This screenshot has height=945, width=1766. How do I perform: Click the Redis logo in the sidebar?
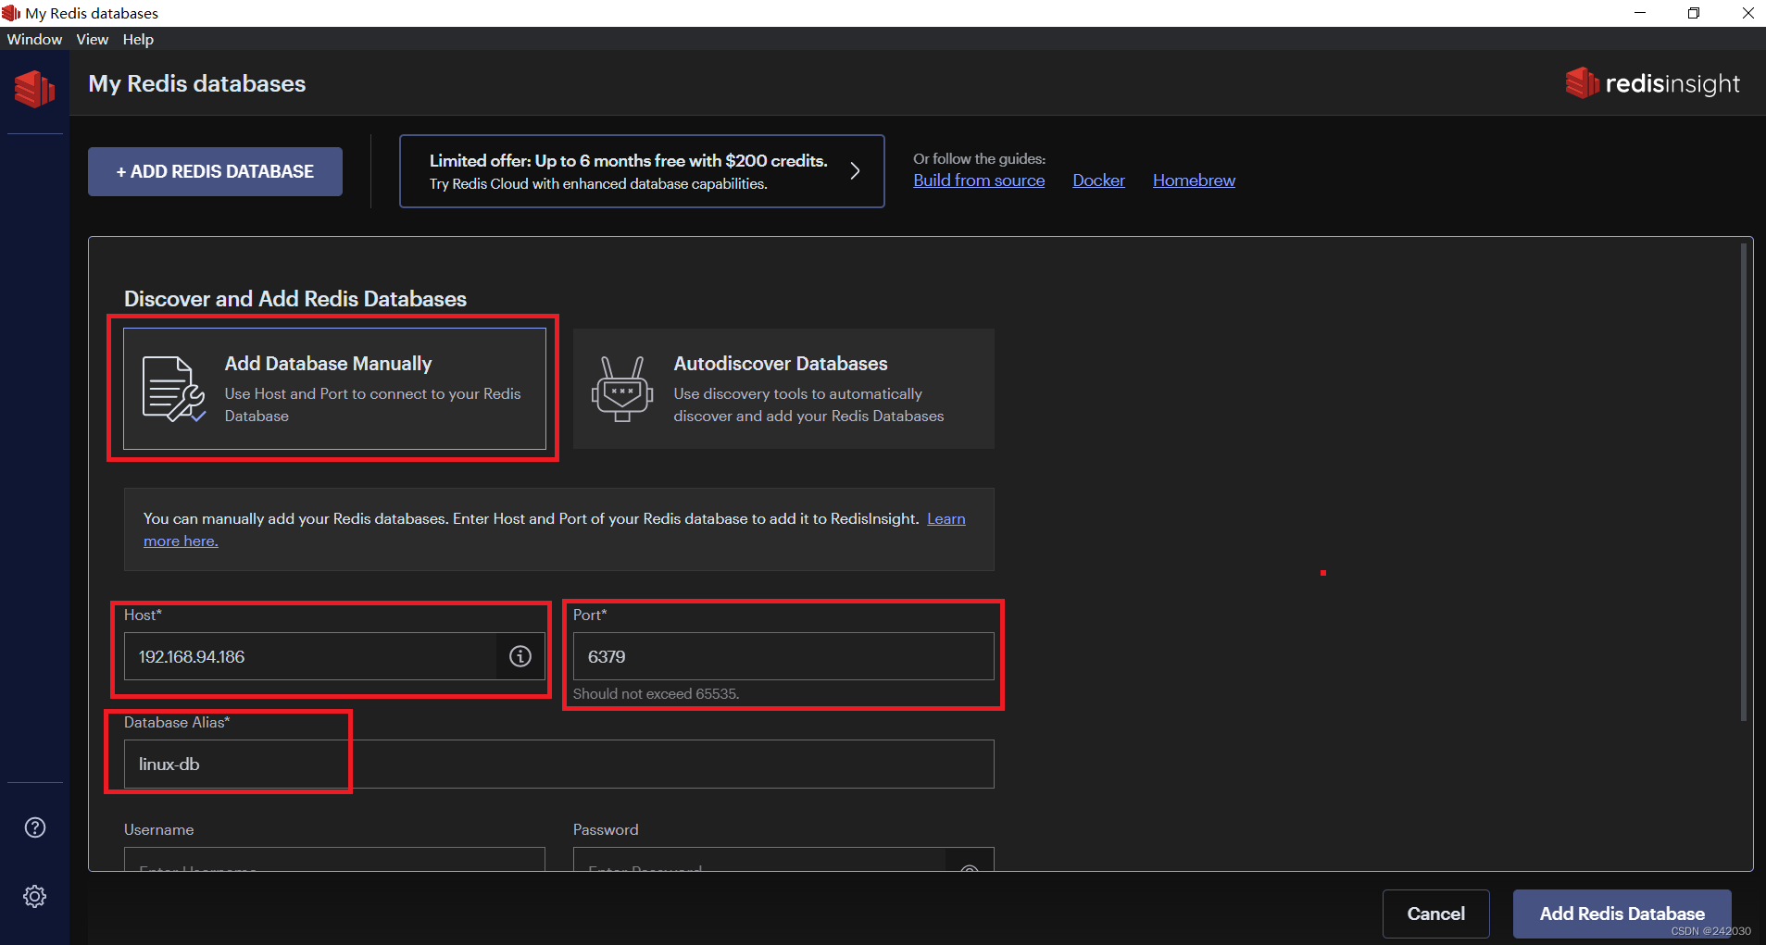pyautogui.click(x=34, y=89)
